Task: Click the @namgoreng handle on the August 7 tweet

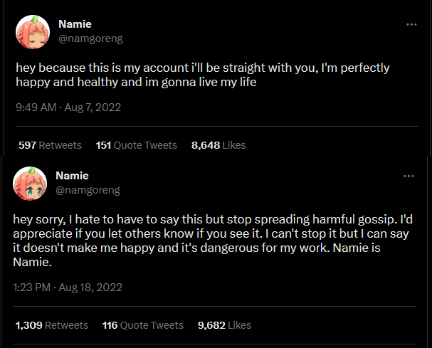Action: coord(88,38)
